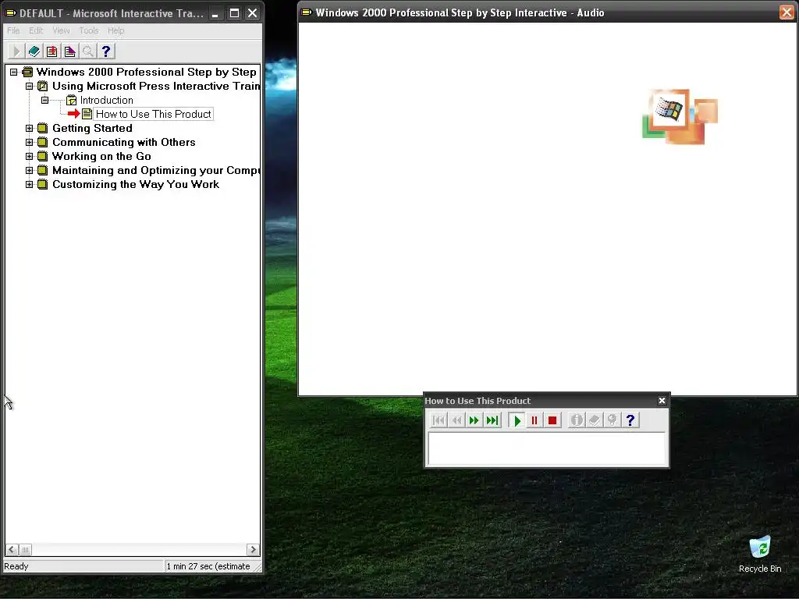799x599 pixels.
Task: Click the Getting Started folder icon
Action: (43, 128)
